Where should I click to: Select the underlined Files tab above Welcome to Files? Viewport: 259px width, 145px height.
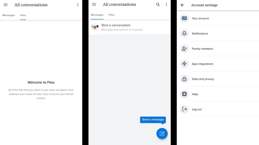[x=23, y=15]
